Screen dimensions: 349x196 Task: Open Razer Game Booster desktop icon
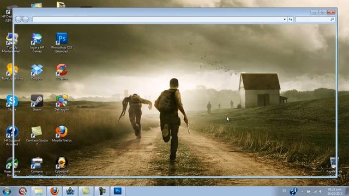(x=12, y=167)
